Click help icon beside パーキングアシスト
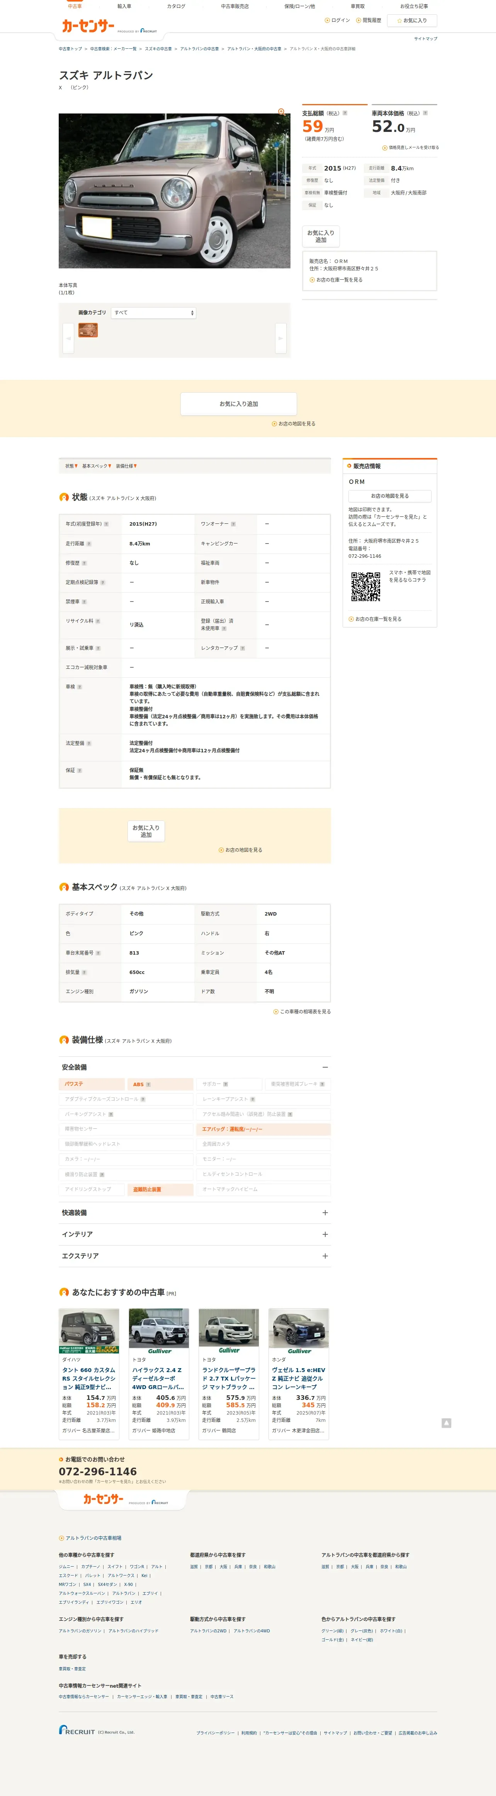The width and height of the screenshot is (496, 1796). (111, 1114)
